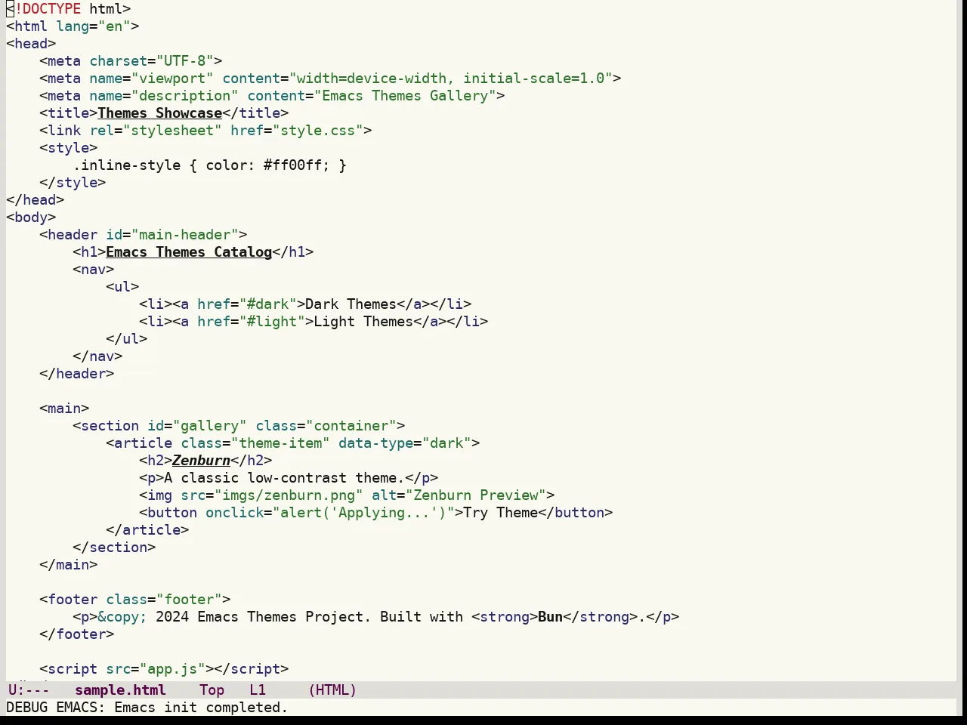Click the "theme-item" class value
This screenshot has height=725, width=967.
coord(280,443)
